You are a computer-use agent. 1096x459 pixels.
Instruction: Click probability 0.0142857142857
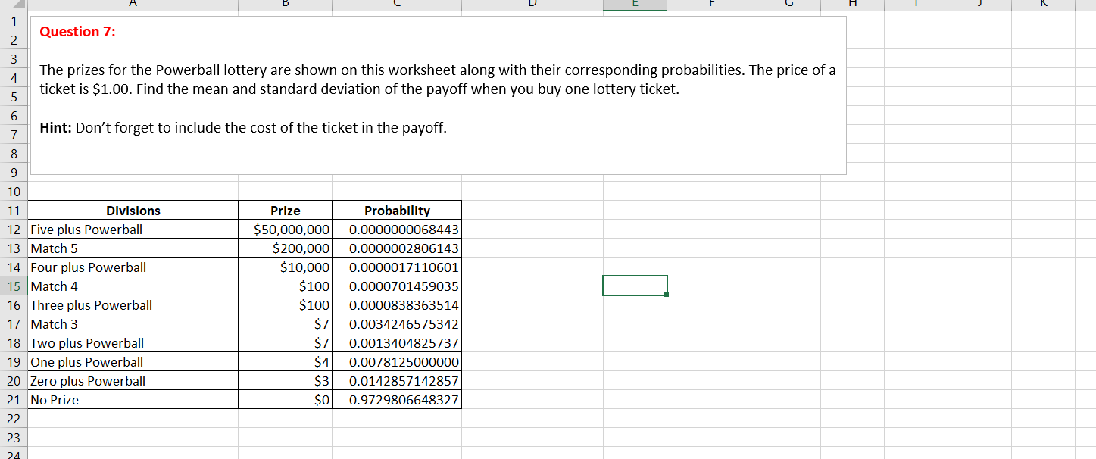(x=397, y=381)
